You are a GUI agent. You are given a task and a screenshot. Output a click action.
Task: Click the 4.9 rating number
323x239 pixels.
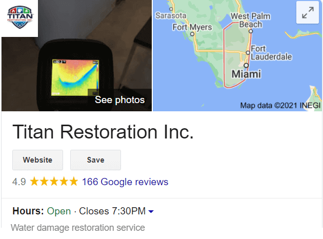tap(19, 182)
